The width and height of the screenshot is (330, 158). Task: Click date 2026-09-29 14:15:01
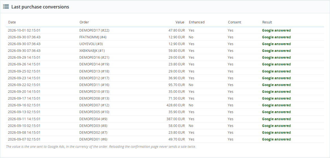coord(24,58)
